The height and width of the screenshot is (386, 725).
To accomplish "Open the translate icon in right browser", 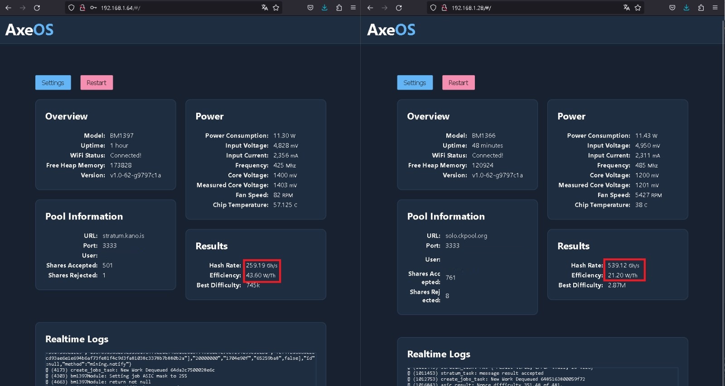I will point(627,8).
